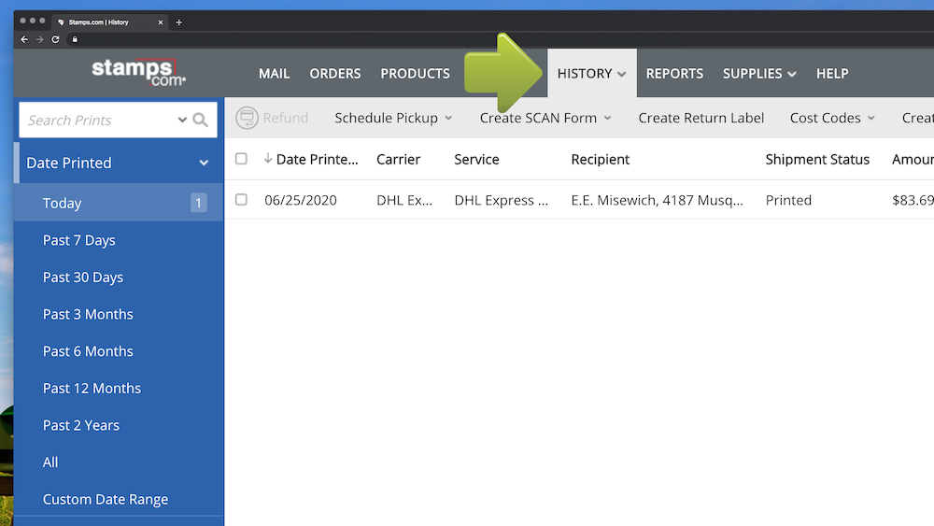The image size is (934, 526).
Task: Click the Date Printed sort arrow
Action: (x=268, y=159)
